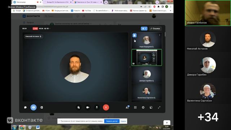Click the blue raised-hands counter button

[144, 29]
